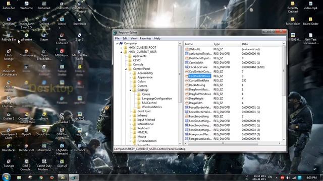323x181 pixels.
Task: Select the Blender 2.78 desktop shortcut
Action: (26, 148)
